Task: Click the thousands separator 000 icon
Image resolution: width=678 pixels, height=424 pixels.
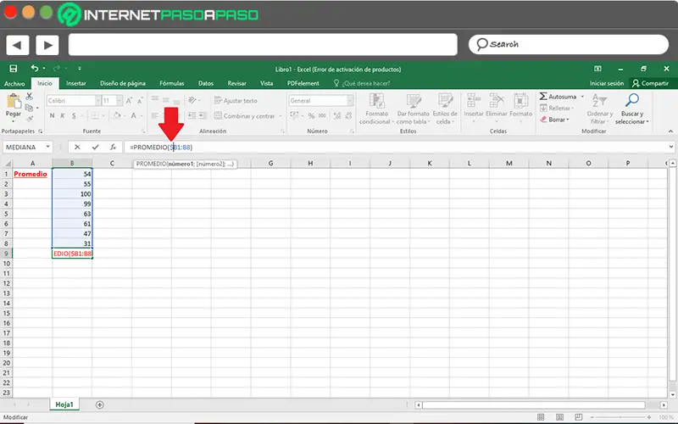Action: tap(323, 116)
